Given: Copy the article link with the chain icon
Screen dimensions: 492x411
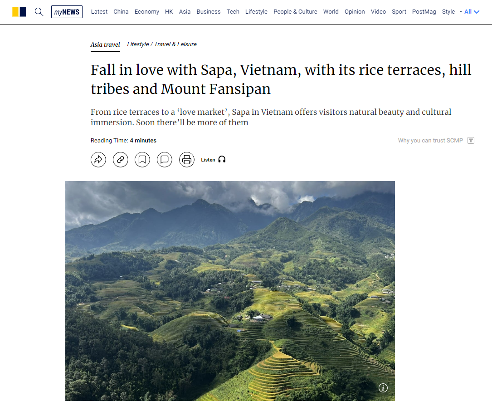Looking at the screenshot, I should tap(120, 160).
